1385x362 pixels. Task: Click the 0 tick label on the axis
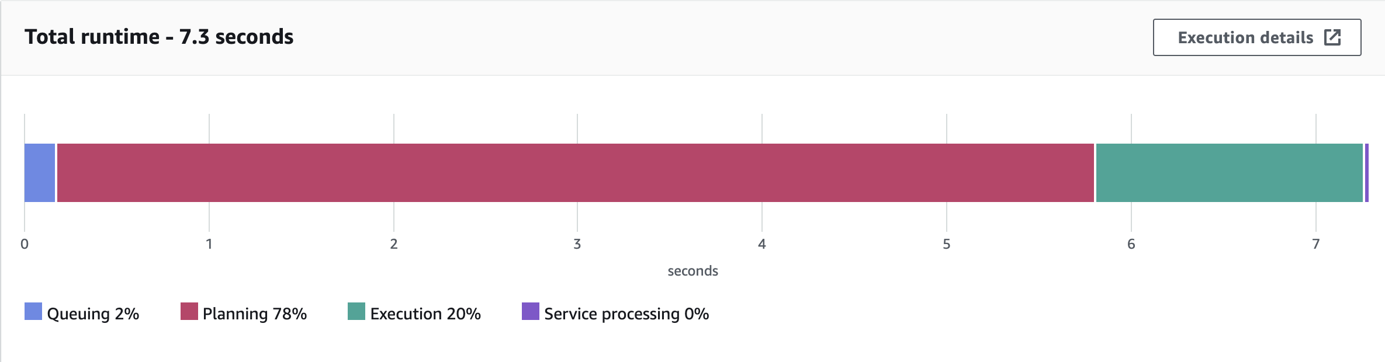click(x=25, y=244)
